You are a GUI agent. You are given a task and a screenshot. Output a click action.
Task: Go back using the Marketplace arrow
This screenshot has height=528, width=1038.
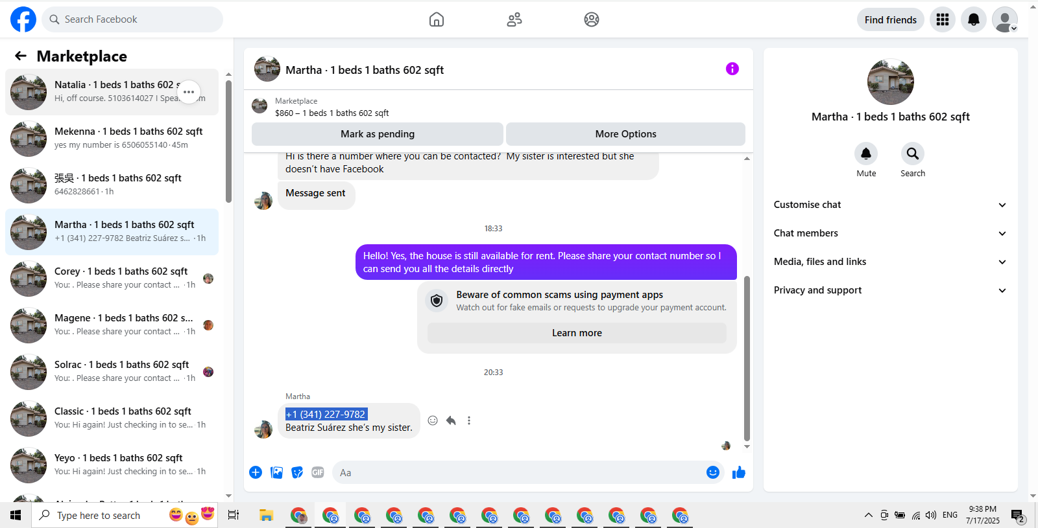[x=21, y=56]
